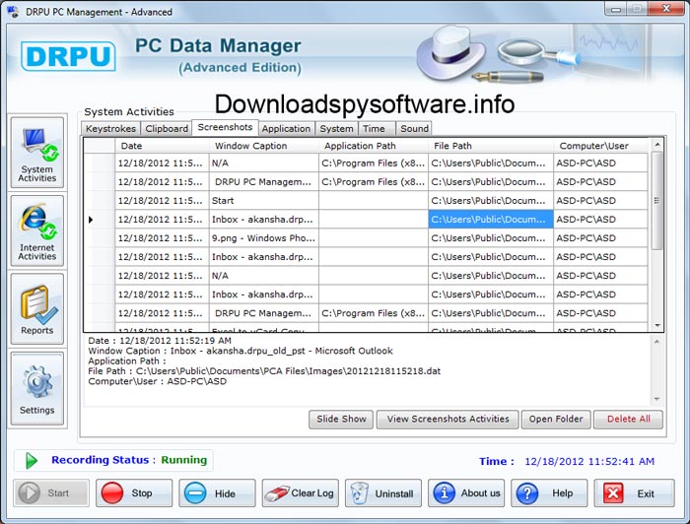
Task: Click the Help button label
Action: tap(563, 493)
